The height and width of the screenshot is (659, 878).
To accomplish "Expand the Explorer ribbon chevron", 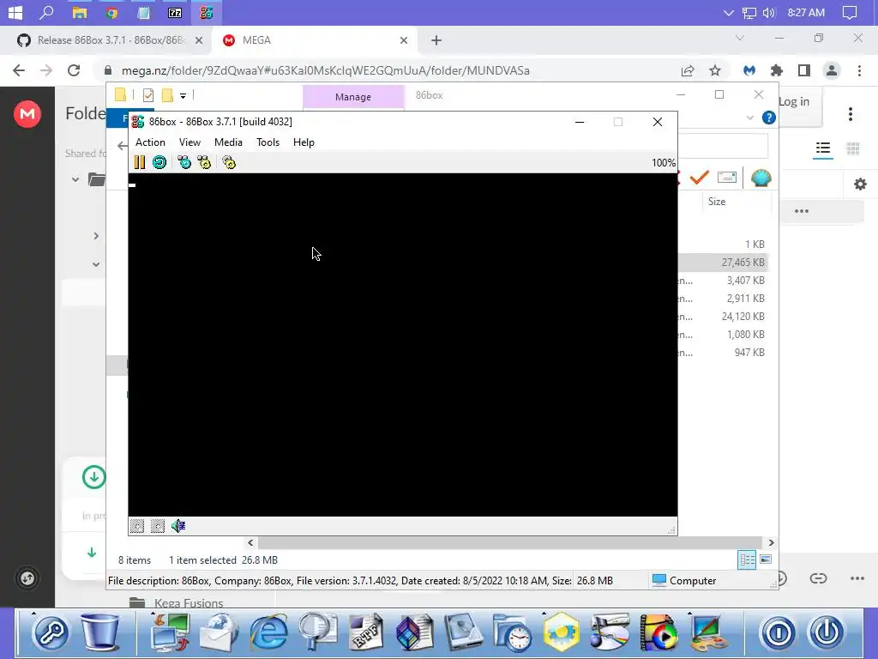I will click(750, 118).
